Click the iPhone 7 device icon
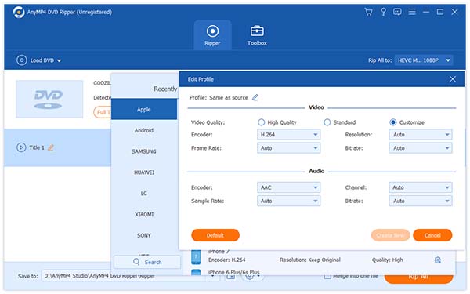This screenshot has height=294, width=470. tap(196, 257)
